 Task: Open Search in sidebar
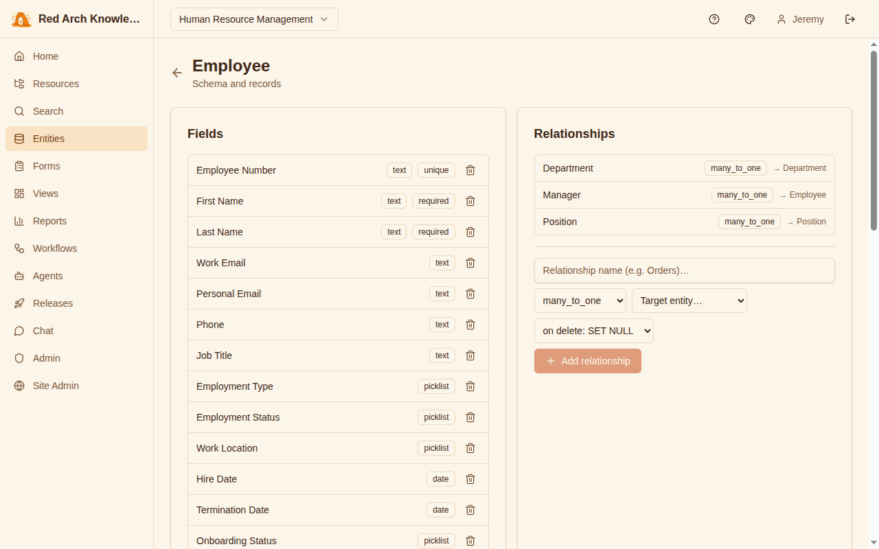pos(76,111)
